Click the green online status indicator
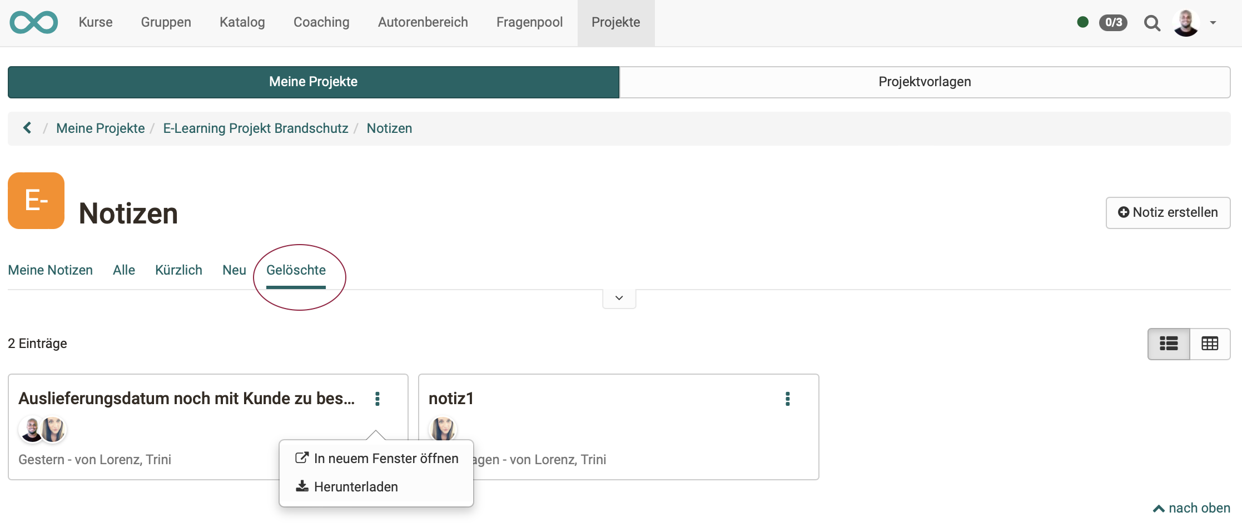 coord(1082,23)
